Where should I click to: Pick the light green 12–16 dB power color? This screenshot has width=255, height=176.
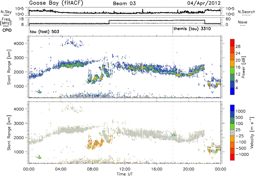click(x=232, y=71)
